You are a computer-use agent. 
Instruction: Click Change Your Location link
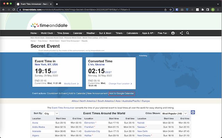[120, 83]
